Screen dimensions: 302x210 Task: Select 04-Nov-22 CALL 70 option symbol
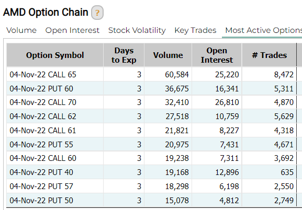pyautogui.click(x=43, y=102)
